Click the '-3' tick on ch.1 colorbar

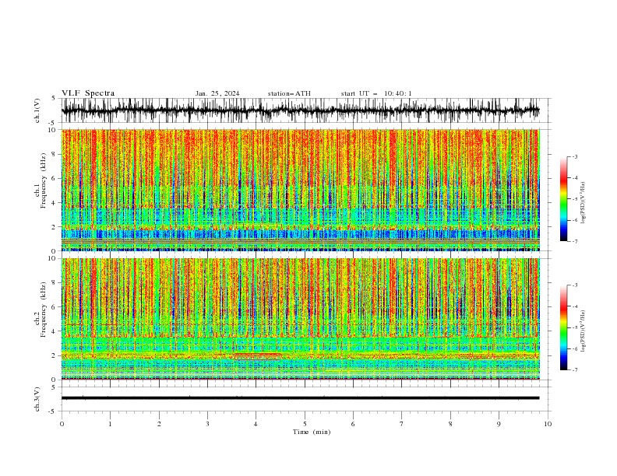(574, 156)
